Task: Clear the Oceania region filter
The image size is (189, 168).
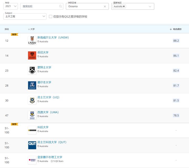Action: (105, 6)
